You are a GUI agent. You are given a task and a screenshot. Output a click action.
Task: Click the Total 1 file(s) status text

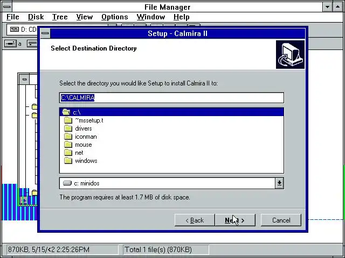coord(158,249)
